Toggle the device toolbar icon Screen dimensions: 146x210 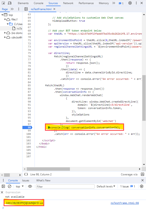coord(10,3)
